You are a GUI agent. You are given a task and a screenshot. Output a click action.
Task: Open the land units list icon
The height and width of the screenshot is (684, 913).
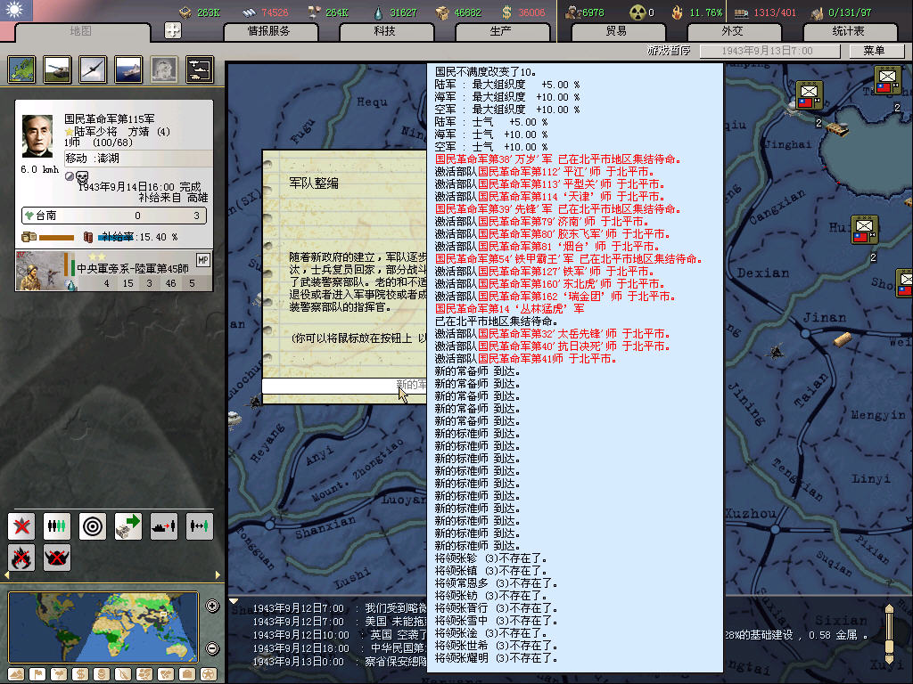tap(57, 69)
